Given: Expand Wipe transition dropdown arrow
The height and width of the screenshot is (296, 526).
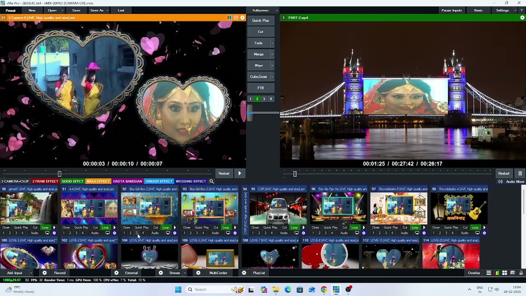Looking at the screenshot, I should click(x=272, y=65).
